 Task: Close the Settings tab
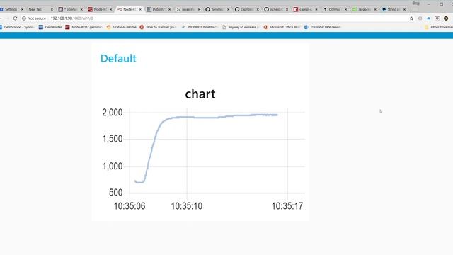coord(22,9)
